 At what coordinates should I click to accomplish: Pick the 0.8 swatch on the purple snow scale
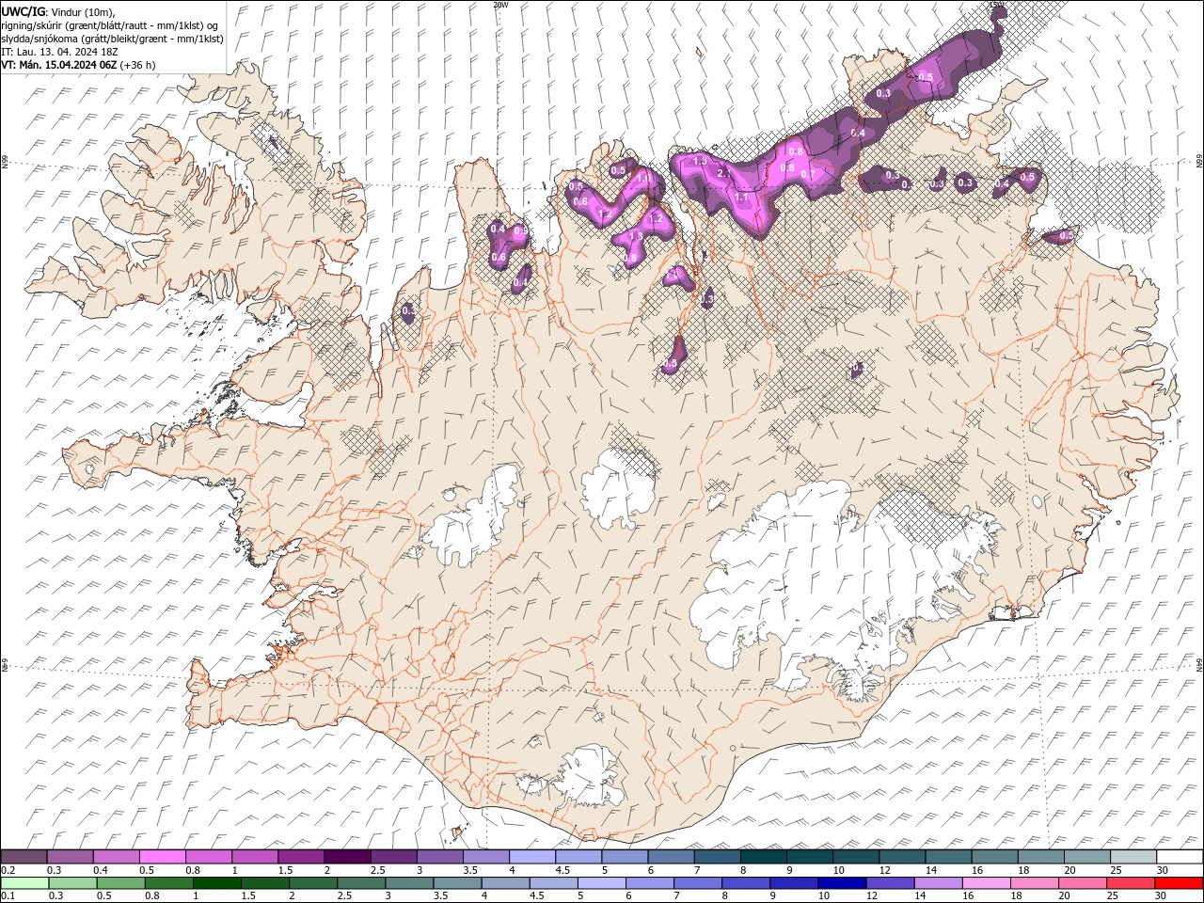208,857
